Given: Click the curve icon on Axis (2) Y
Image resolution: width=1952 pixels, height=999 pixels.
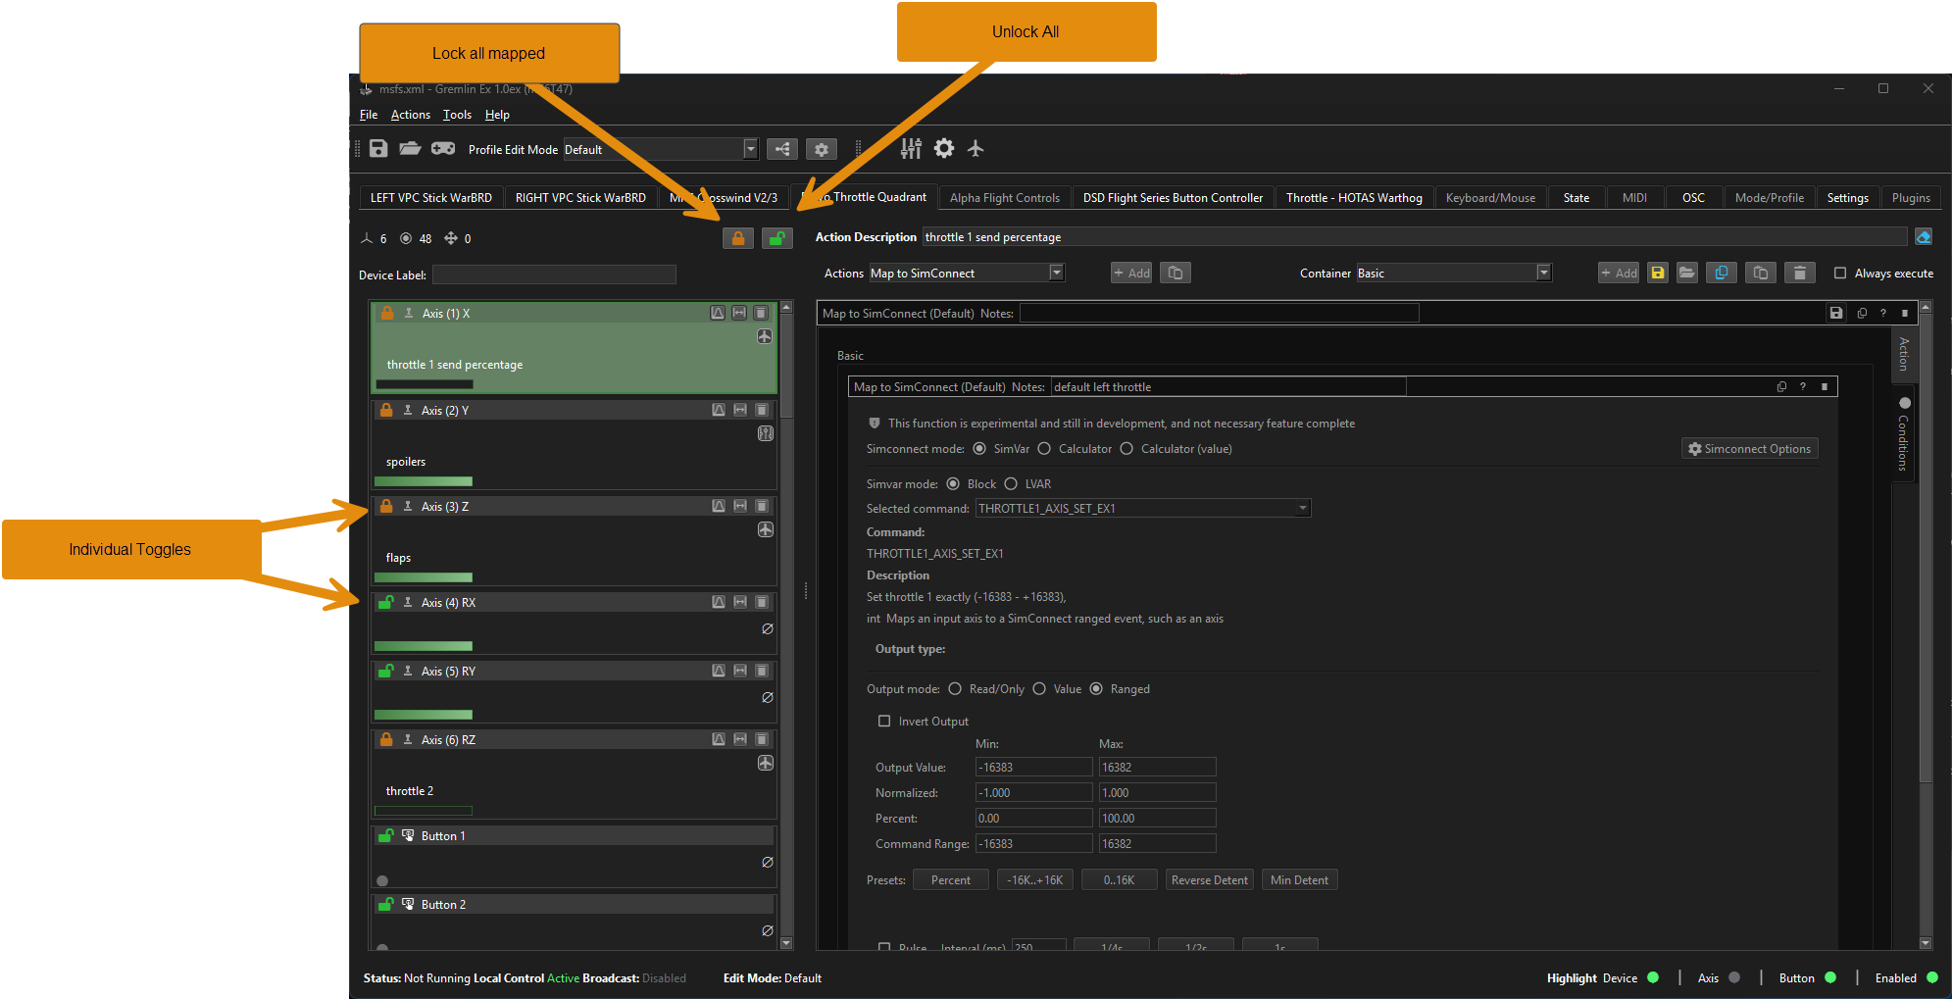Looking at the screenshot, I should tap(719, 410).
